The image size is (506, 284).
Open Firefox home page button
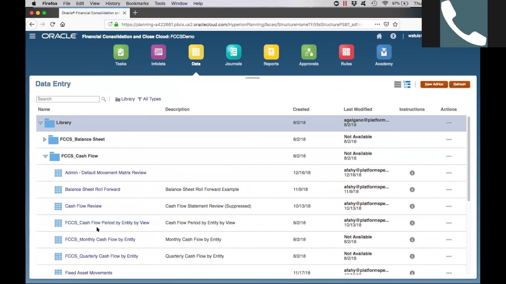62,24
